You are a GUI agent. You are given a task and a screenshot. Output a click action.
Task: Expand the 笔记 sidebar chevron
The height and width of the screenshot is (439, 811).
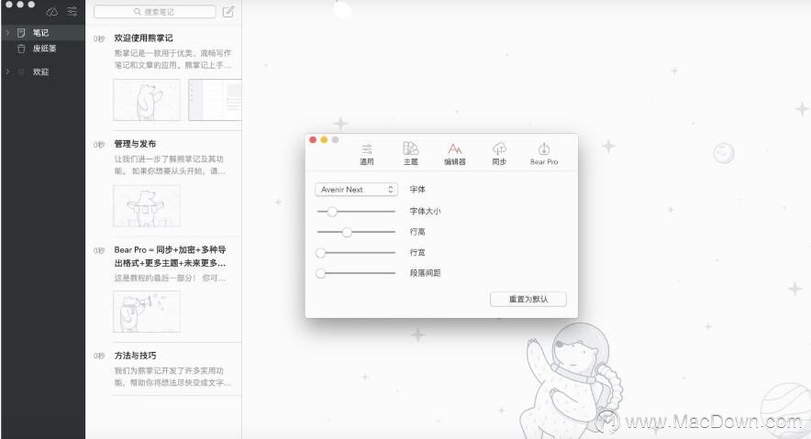pyautogui.click(x=7, y=33)
